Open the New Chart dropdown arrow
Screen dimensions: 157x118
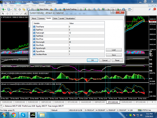click(6, 9)
